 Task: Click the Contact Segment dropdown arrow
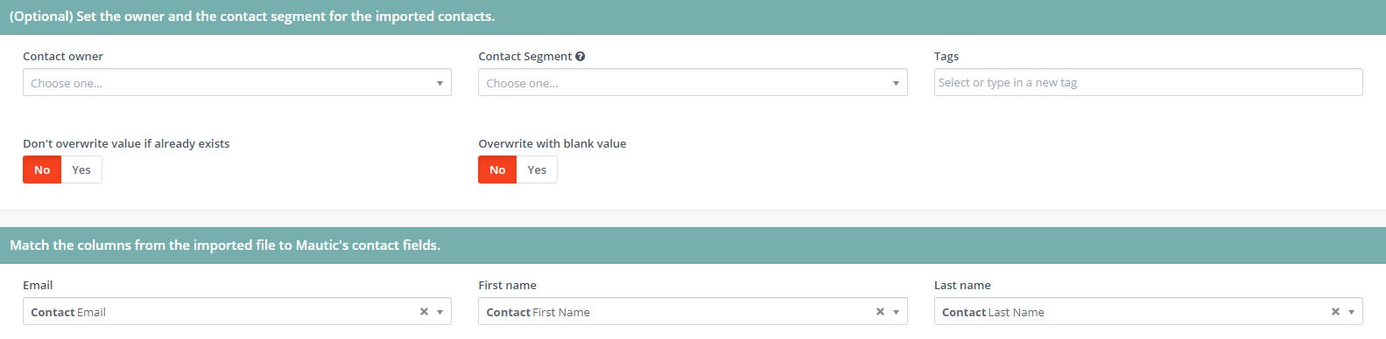(896, 83)
